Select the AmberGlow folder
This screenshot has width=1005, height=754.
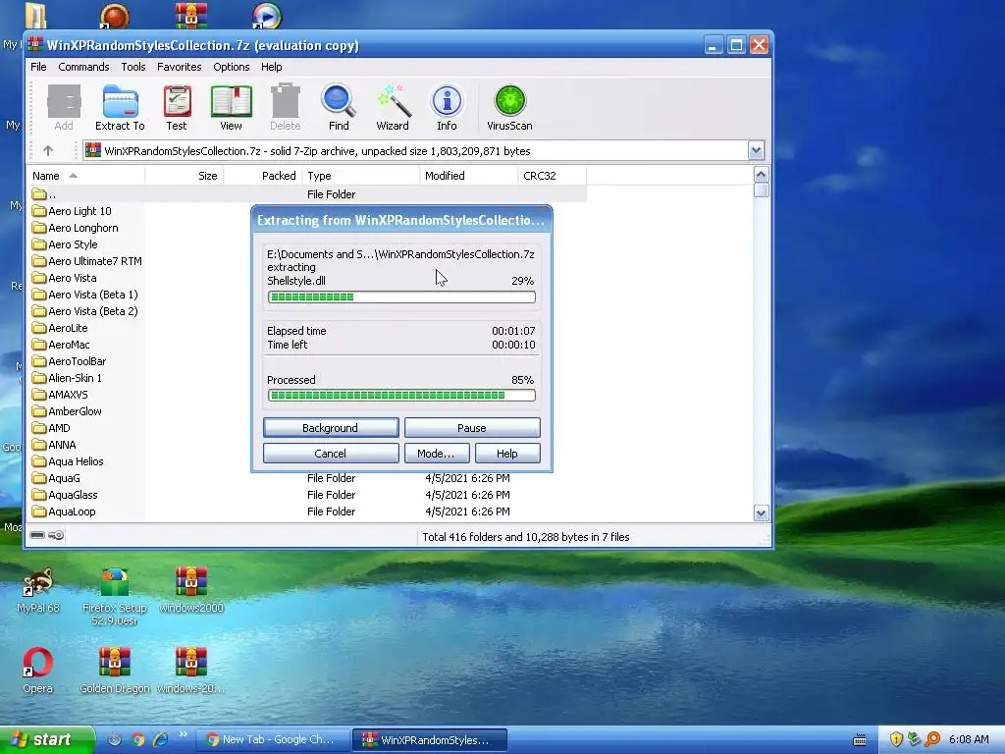click(68, 411)
